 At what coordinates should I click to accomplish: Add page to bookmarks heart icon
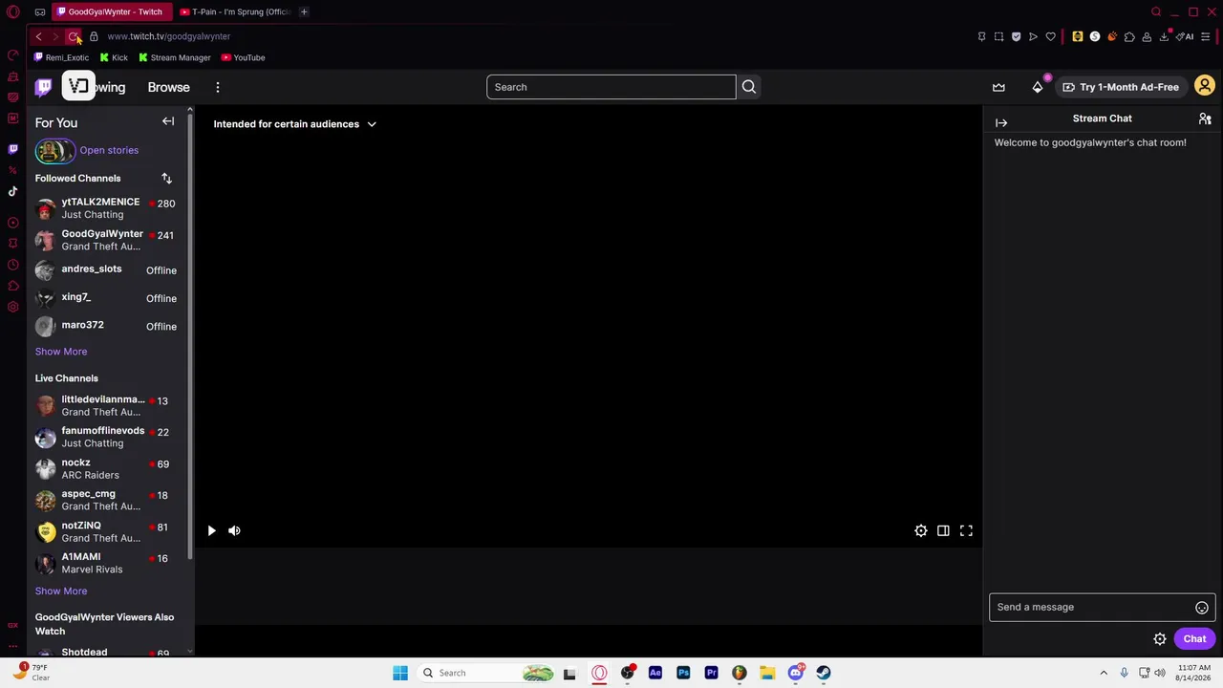click(x=1050, y=36)
